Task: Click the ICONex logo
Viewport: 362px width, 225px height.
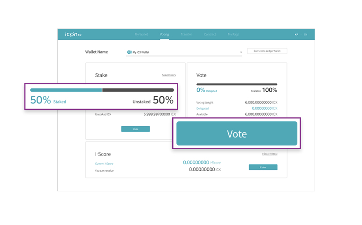Action: [x=73, y=35]
